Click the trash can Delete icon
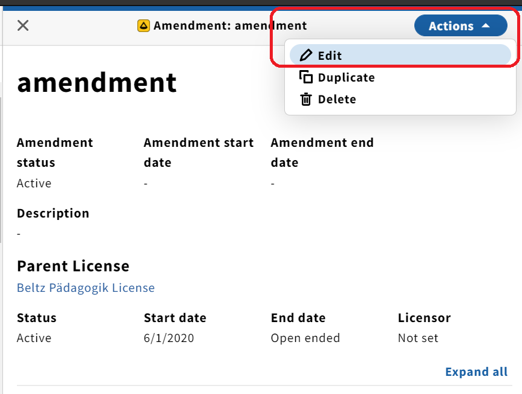The height and width of the screenshot is (394, 522). pyautogui.click(x=306, y=99)
